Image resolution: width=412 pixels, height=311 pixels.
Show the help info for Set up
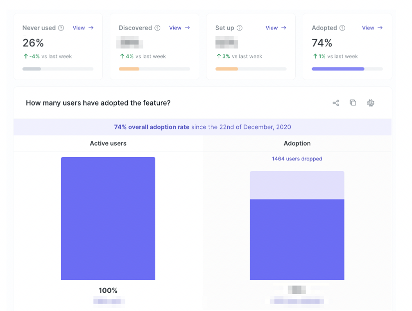[240, 28]
